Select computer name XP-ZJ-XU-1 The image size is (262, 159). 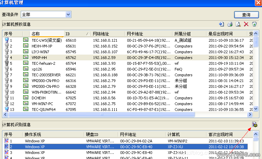pyautogui.click(x=177, y=153)
